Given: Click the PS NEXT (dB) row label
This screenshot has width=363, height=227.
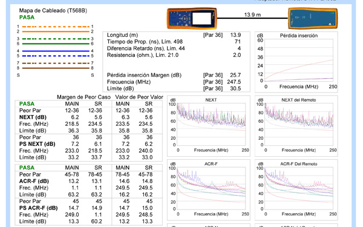Looking at the screenshot, I should 38,144.
